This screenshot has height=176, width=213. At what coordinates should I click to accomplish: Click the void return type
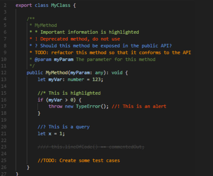coord(117,73)
